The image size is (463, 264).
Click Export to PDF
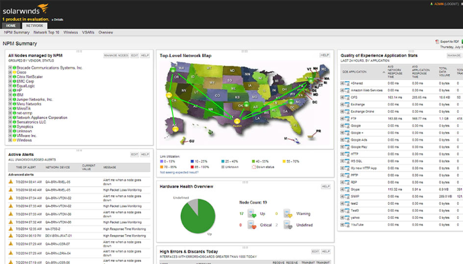[x=450, y=42]
